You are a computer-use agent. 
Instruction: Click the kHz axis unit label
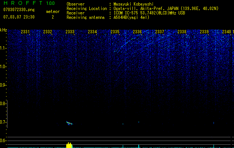(3, 30)
